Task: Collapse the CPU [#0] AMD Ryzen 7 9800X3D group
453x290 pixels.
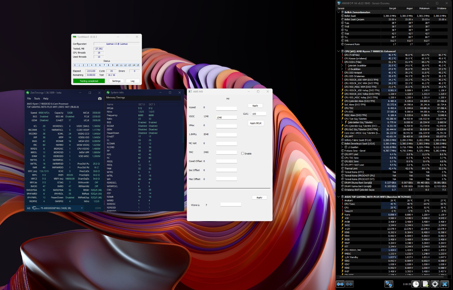Action: click(339, 51)
